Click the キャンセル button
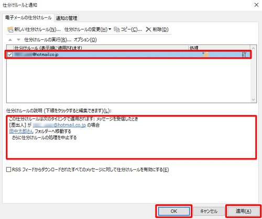The height and width of the screenshot is (219, 262). tap(209, 211)
